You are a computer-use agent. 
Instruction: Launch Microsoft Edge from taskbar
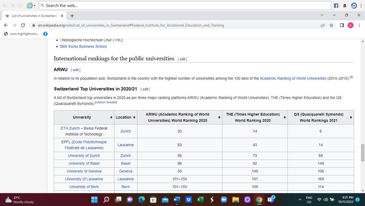pyautogui.click(x=141, y=200)
